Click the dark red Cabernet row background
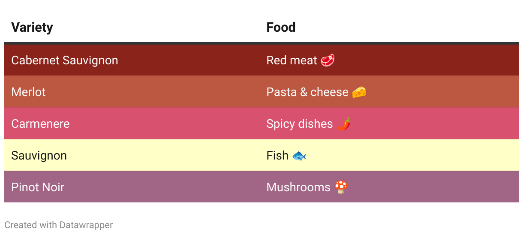Viewport: 523px width, 235px height. tap(261, 60)
